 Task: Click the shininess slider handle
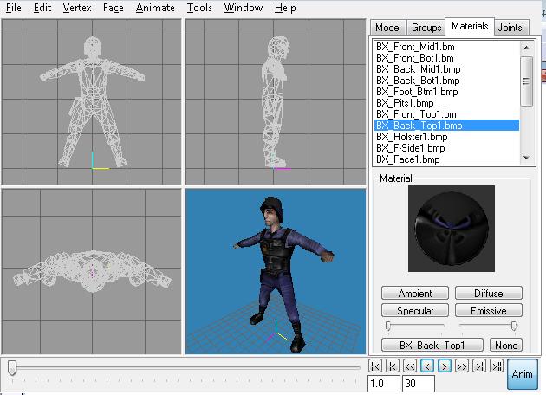(388, 326)
